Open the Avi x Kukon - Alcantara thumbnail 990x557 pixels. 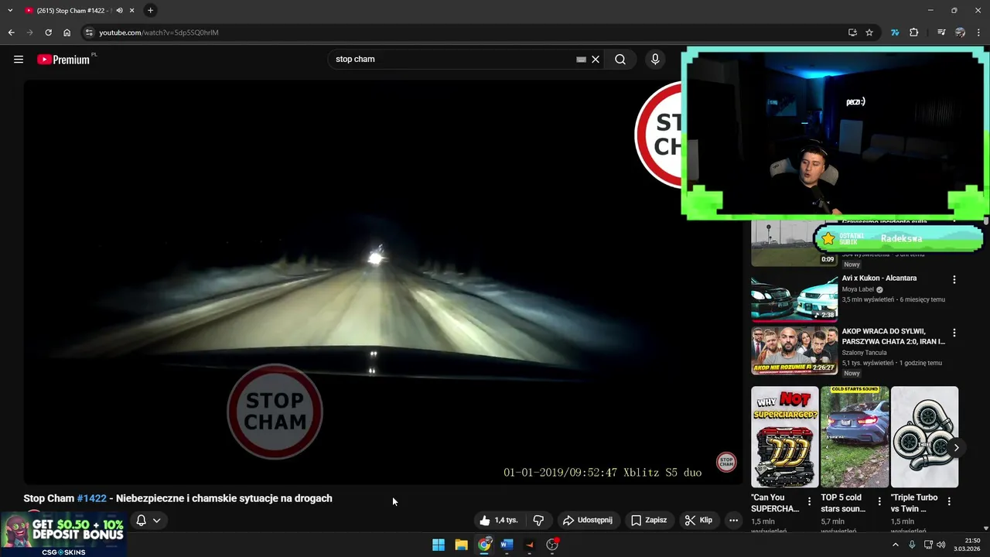click(794, 298)
